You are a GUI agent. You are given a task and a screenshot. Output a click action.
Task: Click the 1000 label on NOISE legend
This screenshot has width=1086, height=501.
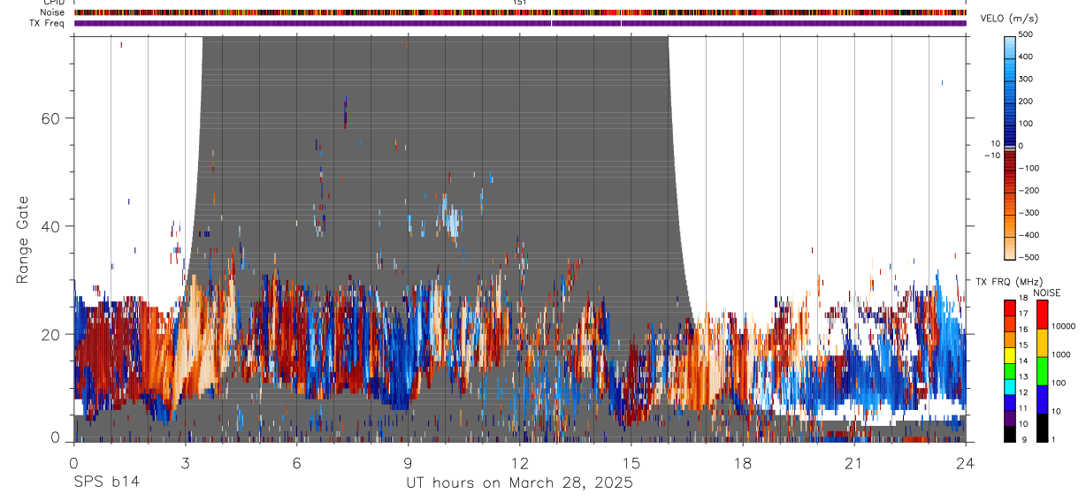pyautogui.click(x=1059, y=354)
